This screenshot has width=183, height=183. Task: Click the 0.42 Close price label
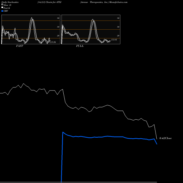165,138
